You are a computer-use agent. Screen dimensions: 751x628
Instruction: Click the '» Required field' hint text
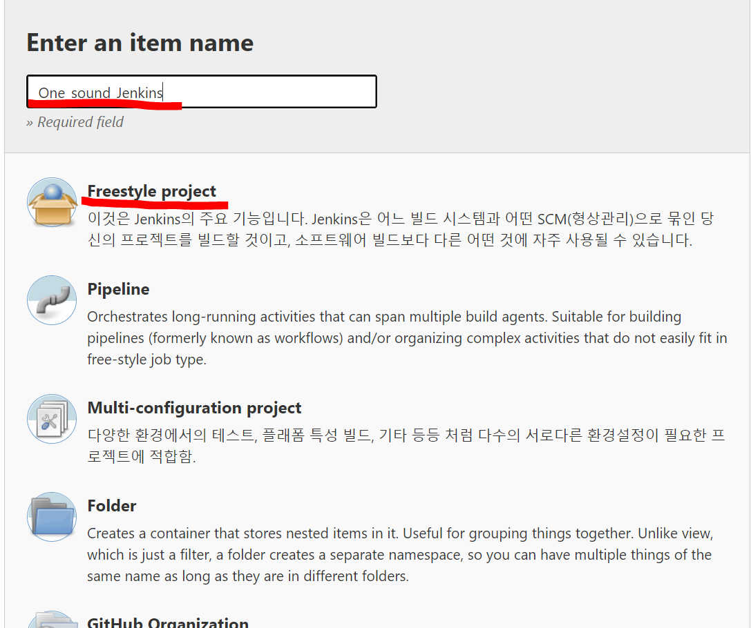coord(75,122)
